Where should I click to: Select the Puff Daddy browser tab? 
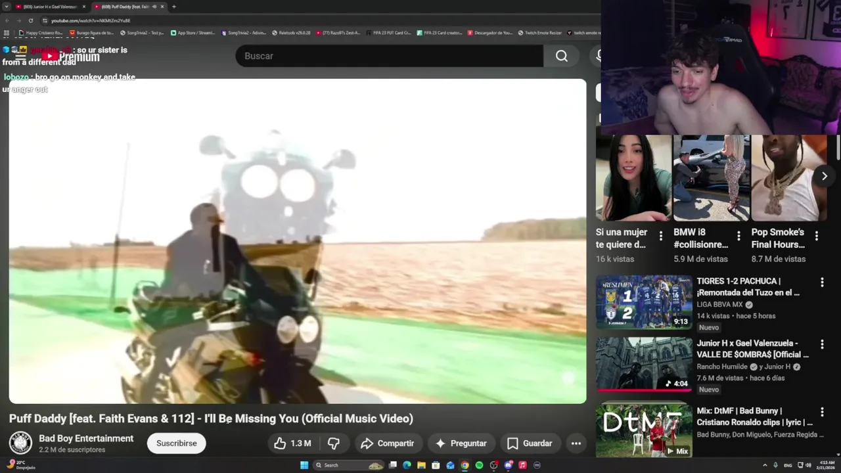(125, 7)
